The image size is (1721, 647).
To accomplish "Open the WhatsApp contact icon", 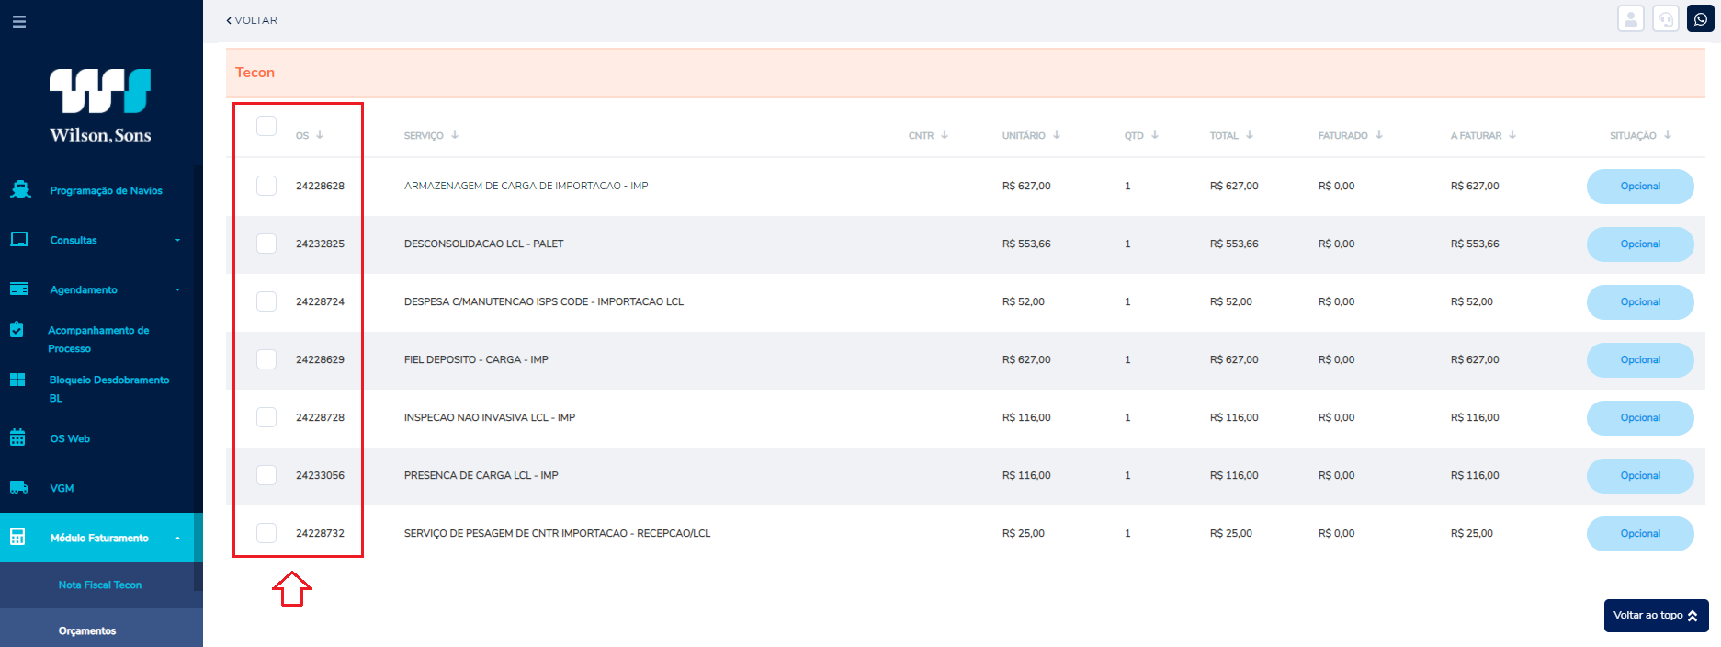I will [x=1701, y=19].
